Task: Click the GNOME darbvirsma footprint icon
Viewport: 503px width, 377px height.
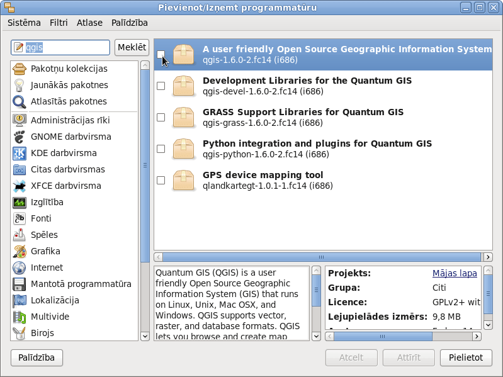Action: 20,137
